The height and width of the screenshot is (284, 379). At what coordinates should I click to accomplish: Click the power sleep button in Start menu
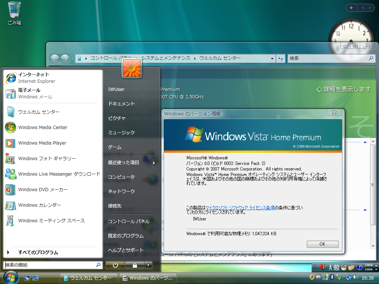pos(115,265)
